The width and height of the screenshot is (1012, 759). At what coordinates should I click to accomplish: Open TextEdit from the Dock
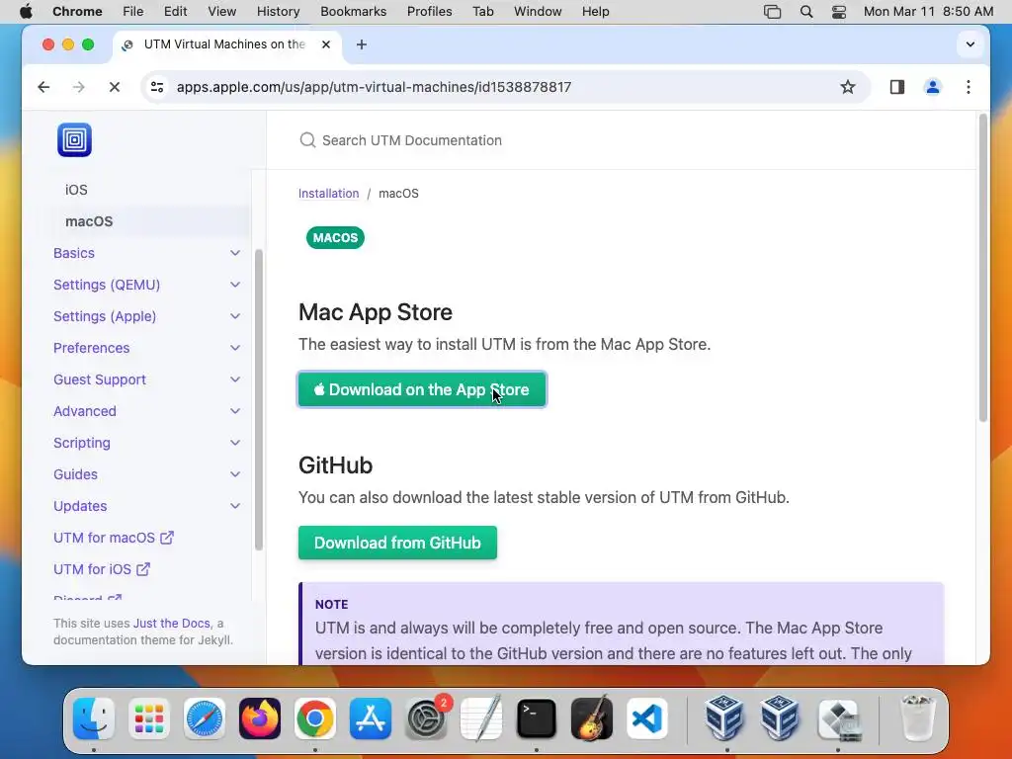click(x=481, y=718)
